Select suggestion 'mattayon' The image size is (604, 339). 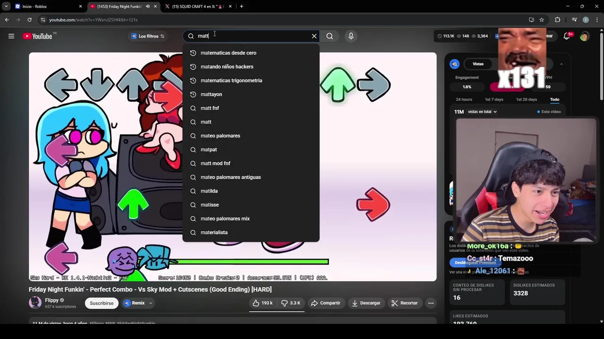[251, 94]
